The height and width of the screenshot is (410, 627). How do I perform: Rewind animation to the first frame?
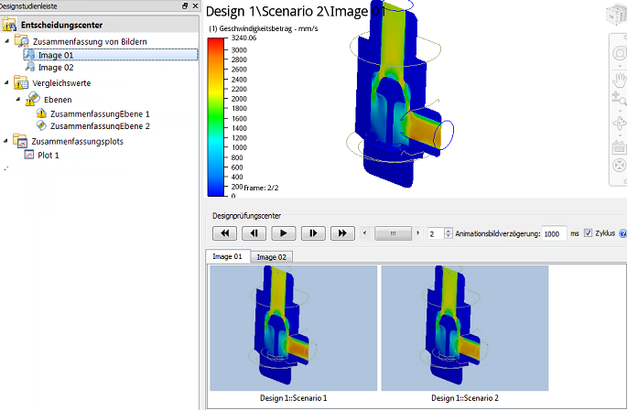(224, 233)
